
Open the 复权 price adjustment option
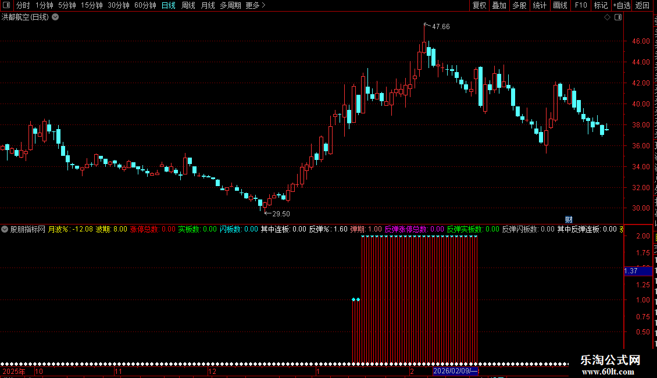coord(479,5)
